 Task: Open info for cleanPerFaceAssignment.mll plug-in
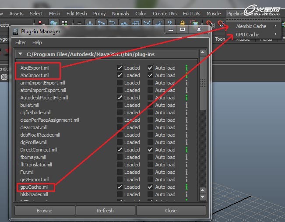(x=186, y=120)
